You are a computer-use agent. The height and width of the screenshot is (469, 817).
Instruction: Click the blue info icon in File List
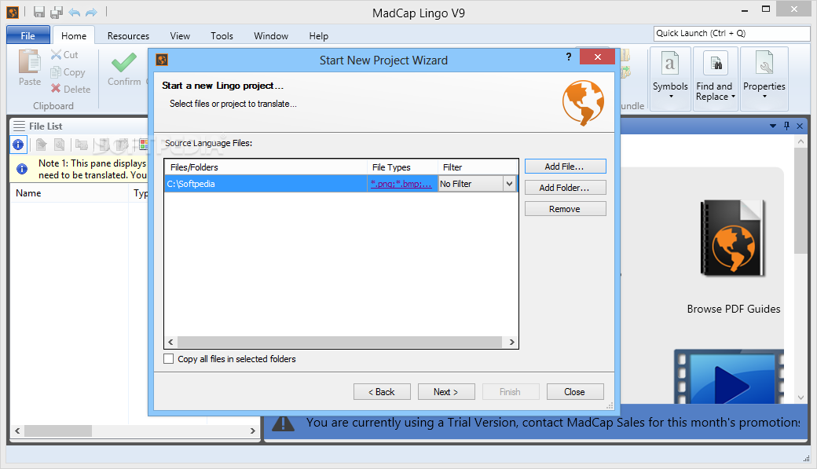18,145
